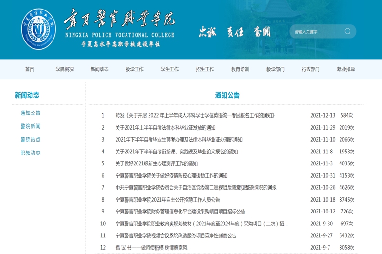Select 职教动态 in the sidebar
This screenshot has width=382, height=254.
pos(31,153)
